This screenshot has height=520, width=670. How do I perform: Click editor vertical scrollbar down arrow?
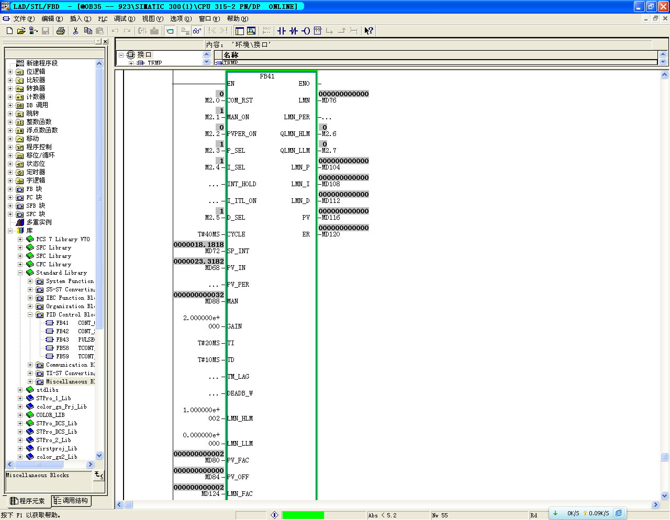665,495
